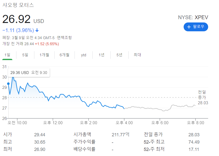Screen dimensions: 219x156
Task: Open the 1개월 chart range
Action: (44, 55)
